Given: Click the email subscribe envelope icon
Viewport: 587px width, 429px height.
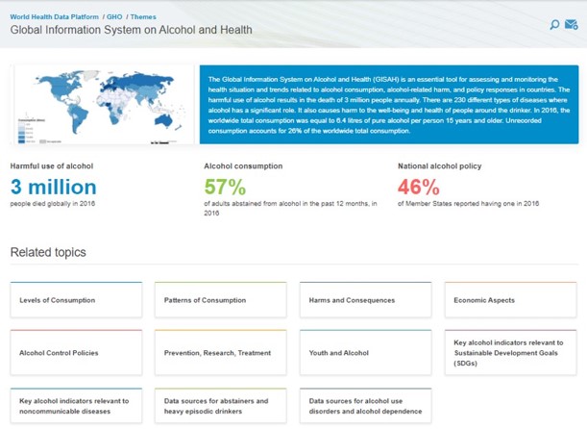Looking at the screenshot, I should [572, 24].
